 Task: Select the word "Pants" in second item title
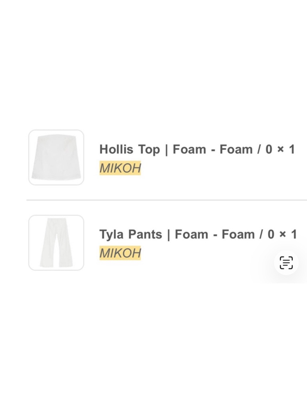[145, 234]
